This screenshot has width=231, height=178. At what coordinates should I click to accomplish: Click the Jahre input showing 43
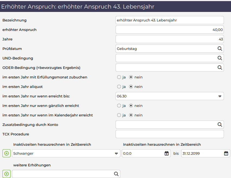tap(169, 39)
